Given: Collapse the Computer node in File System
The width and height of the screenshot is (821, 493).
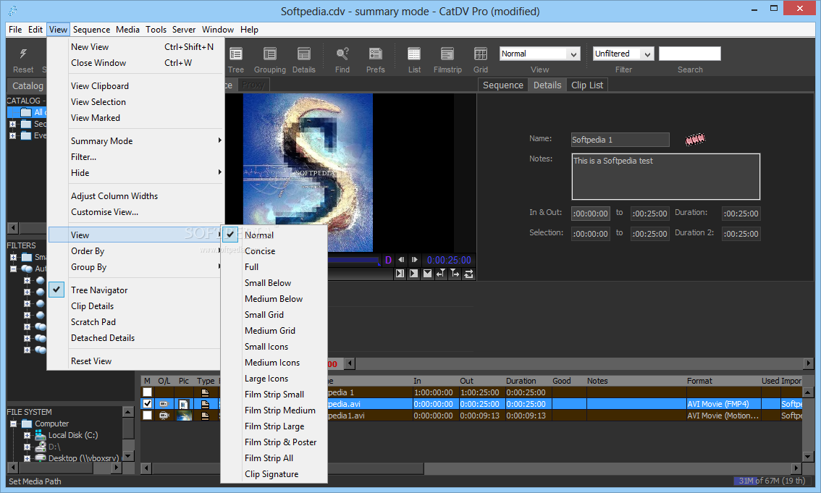Looking at the screenshot, I should (x=14, y=424).
